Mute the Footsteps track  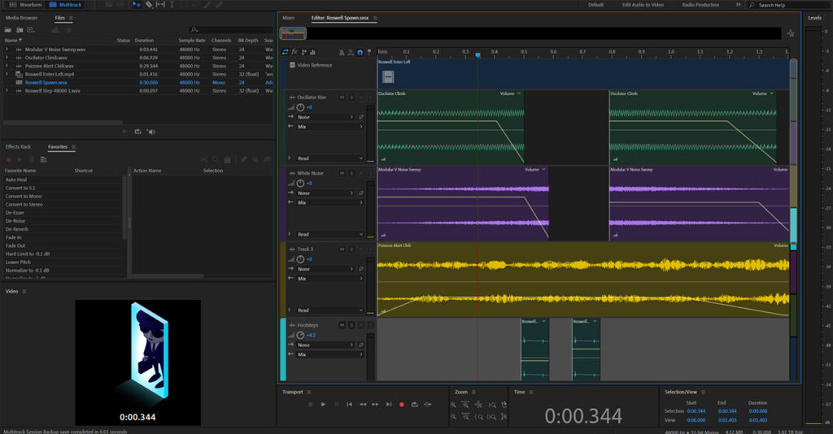342,325
